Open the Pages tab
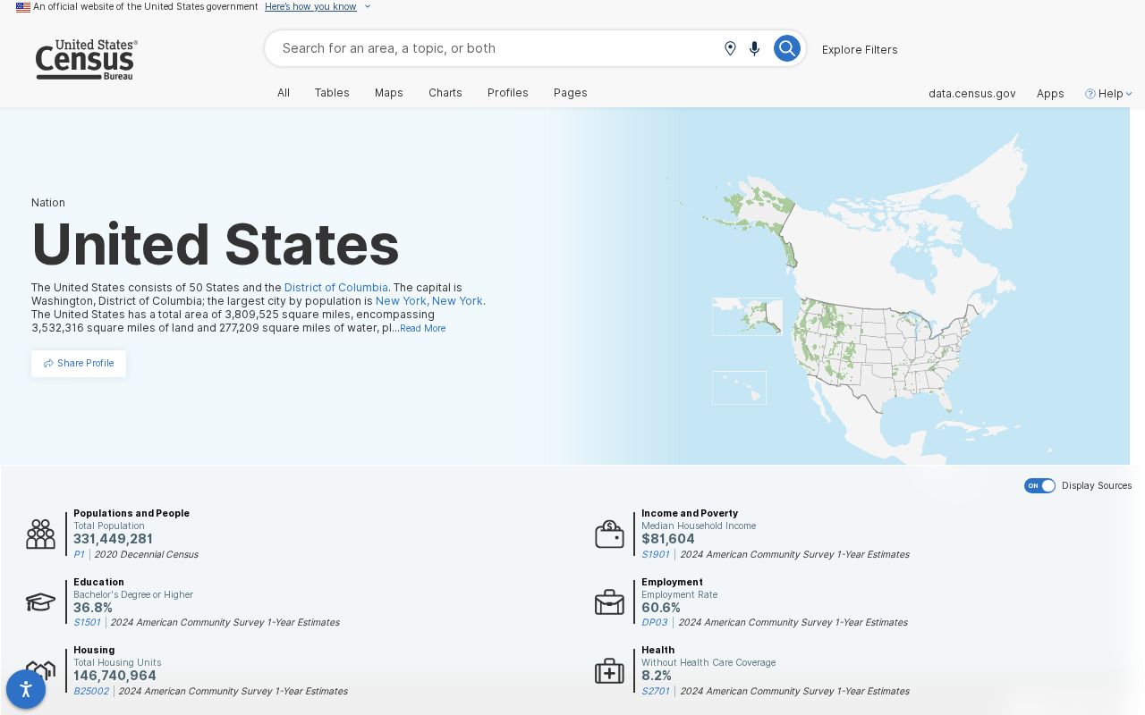Viewport: 1145px width, 715px height. 571,93
